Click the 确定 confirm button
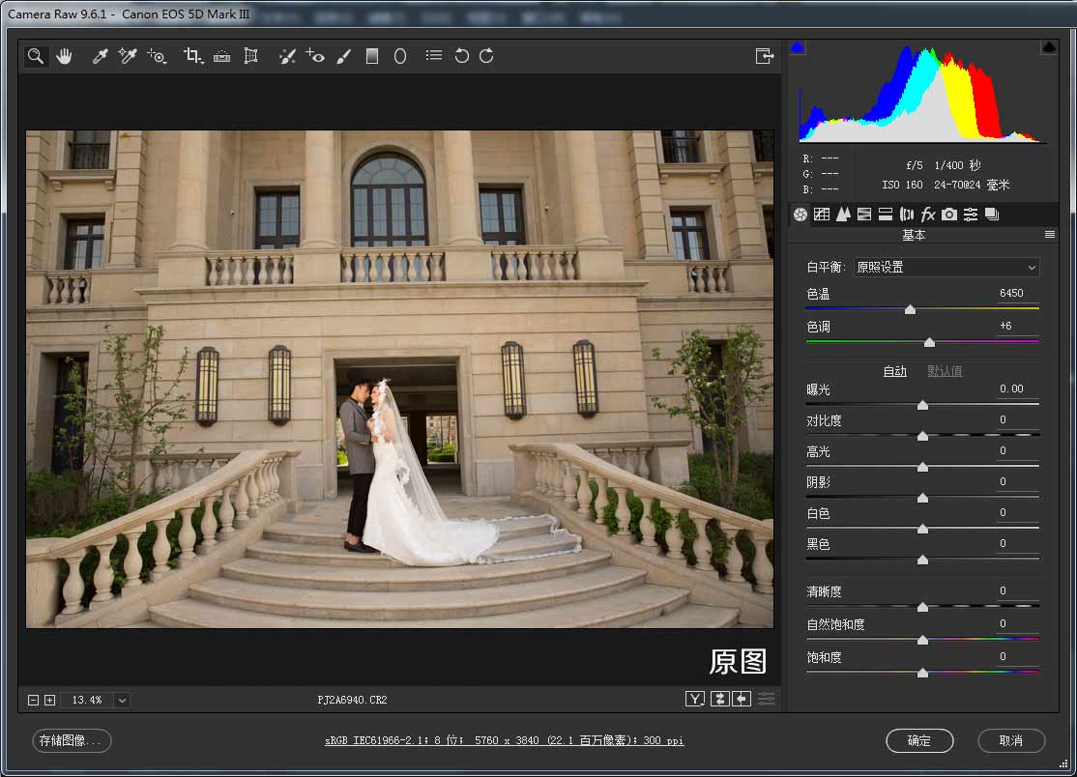 [x=919, y=741]
